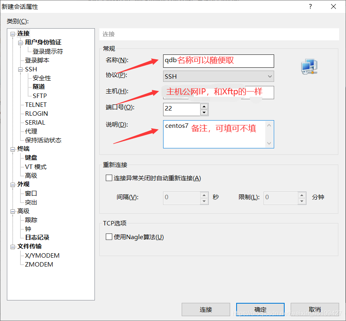Select RLOGIN tree item
The width and height of the screenshot is (346, 321).
click(x=36, y=114)
